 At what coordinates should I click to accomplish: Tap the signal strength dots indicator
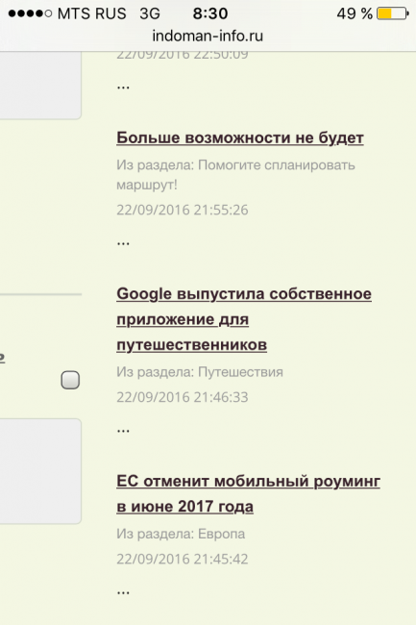(x=30, y=13)
